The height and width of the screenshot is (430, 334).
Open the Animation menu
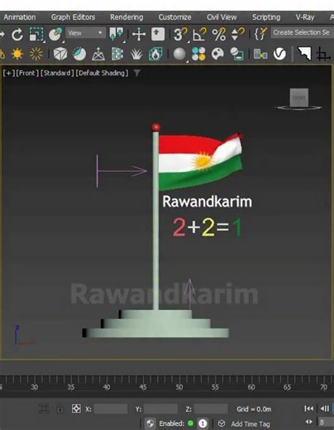click(x=20, y=17)
